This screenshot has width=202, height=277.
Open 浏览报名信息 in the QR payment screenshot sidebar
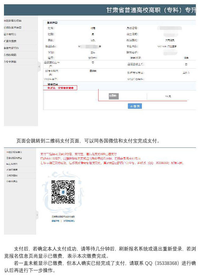coord(14,152)
